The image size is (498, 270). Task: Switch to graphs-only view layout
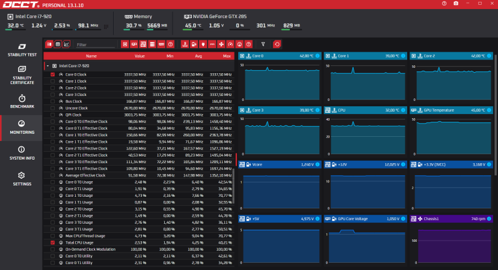(66, 44)
